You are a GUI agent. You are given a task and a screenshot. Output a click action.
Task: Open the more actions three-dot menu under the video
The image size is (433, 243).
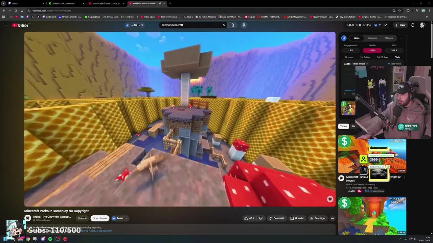pyautogui.click(x=332, y=218)
